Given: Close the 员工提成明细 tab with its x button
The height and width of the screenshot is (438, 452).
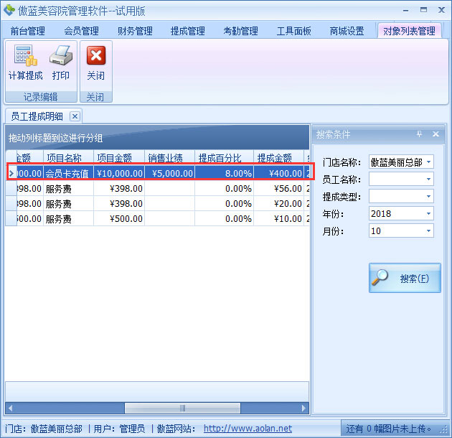Looking at the screenshot, I should coord(75,116).
